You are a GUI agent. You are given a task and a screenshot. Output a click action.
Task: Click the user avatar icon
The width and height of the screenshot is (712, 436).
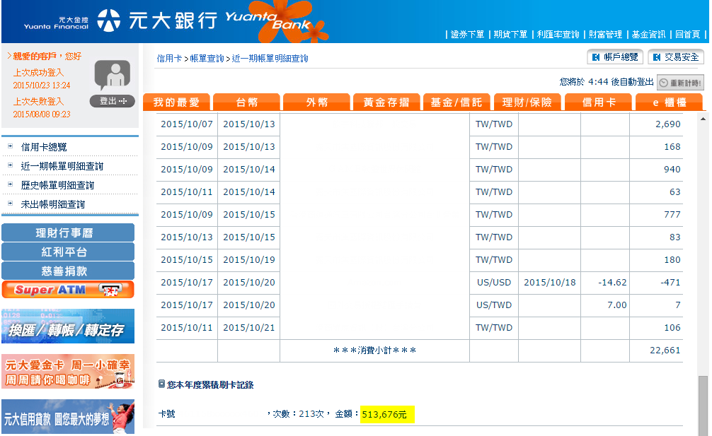[112, 75]
